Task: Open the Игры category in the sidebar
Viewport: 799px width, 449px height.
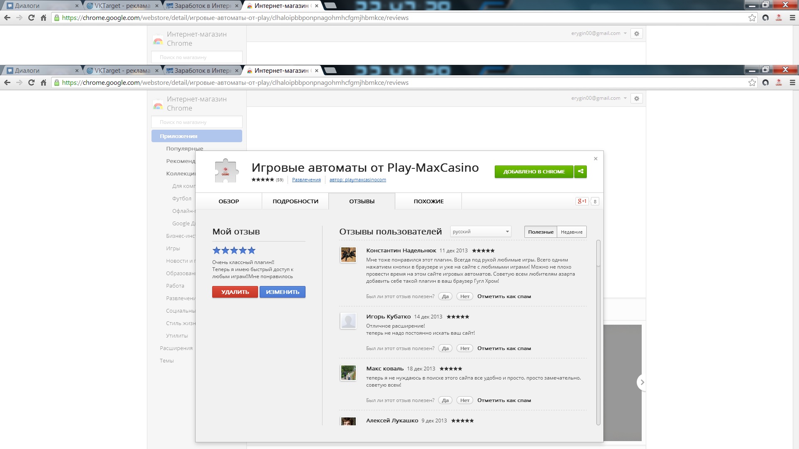Action: click(x=173, y=248)
